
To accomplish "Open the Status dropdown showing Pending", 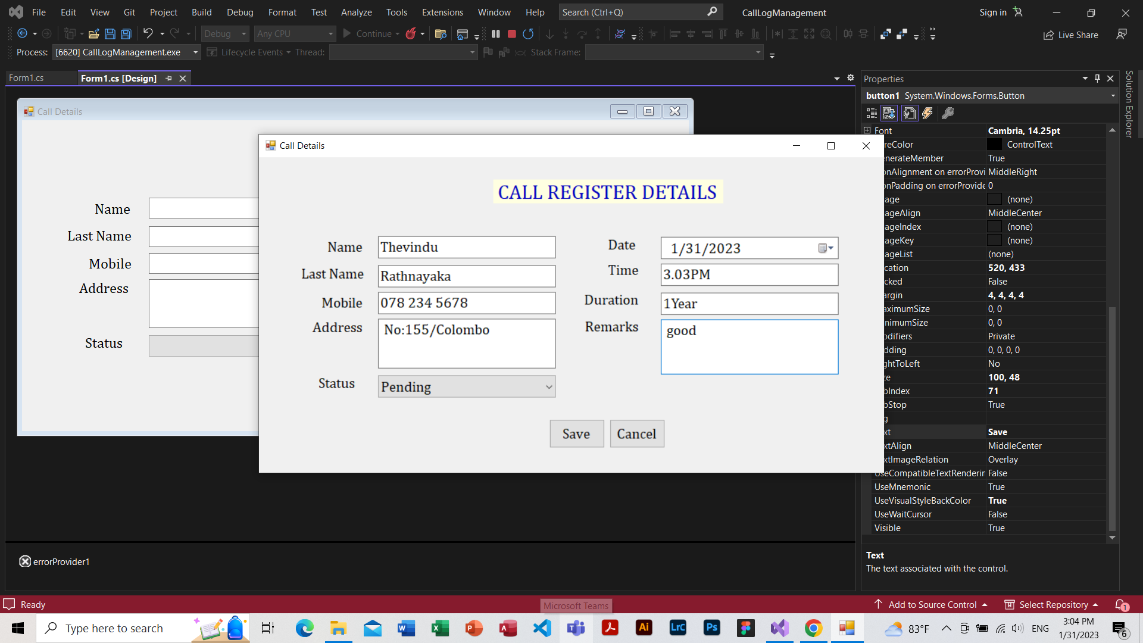I will click(x=547, y=386).
